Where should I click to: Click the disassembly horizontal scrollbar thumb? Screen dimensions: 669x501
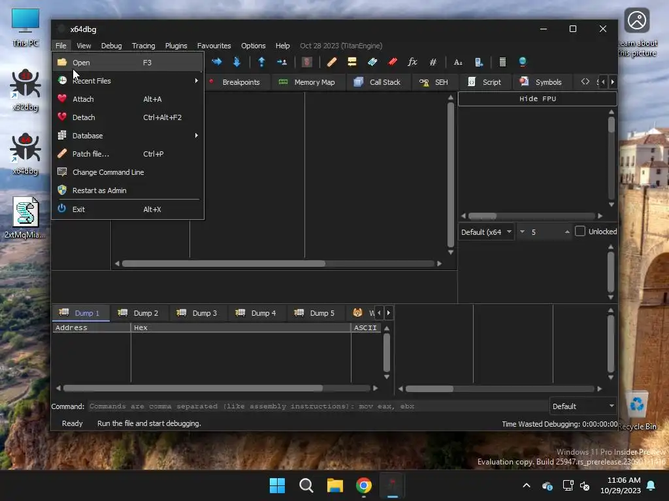(x=223, y=264)
